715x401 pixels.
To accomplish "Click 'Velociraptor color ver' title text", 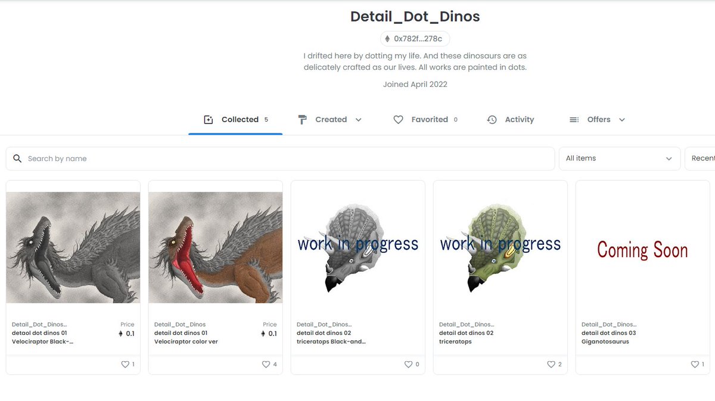I will [x=186, y=342].
